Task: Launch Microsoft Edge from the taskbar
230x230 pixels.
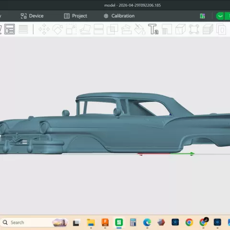Action: pos(147,222)
